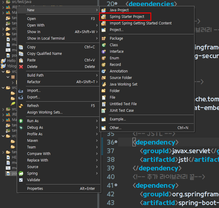
Task: Click the Annotation icon
Action: [104, 71]
